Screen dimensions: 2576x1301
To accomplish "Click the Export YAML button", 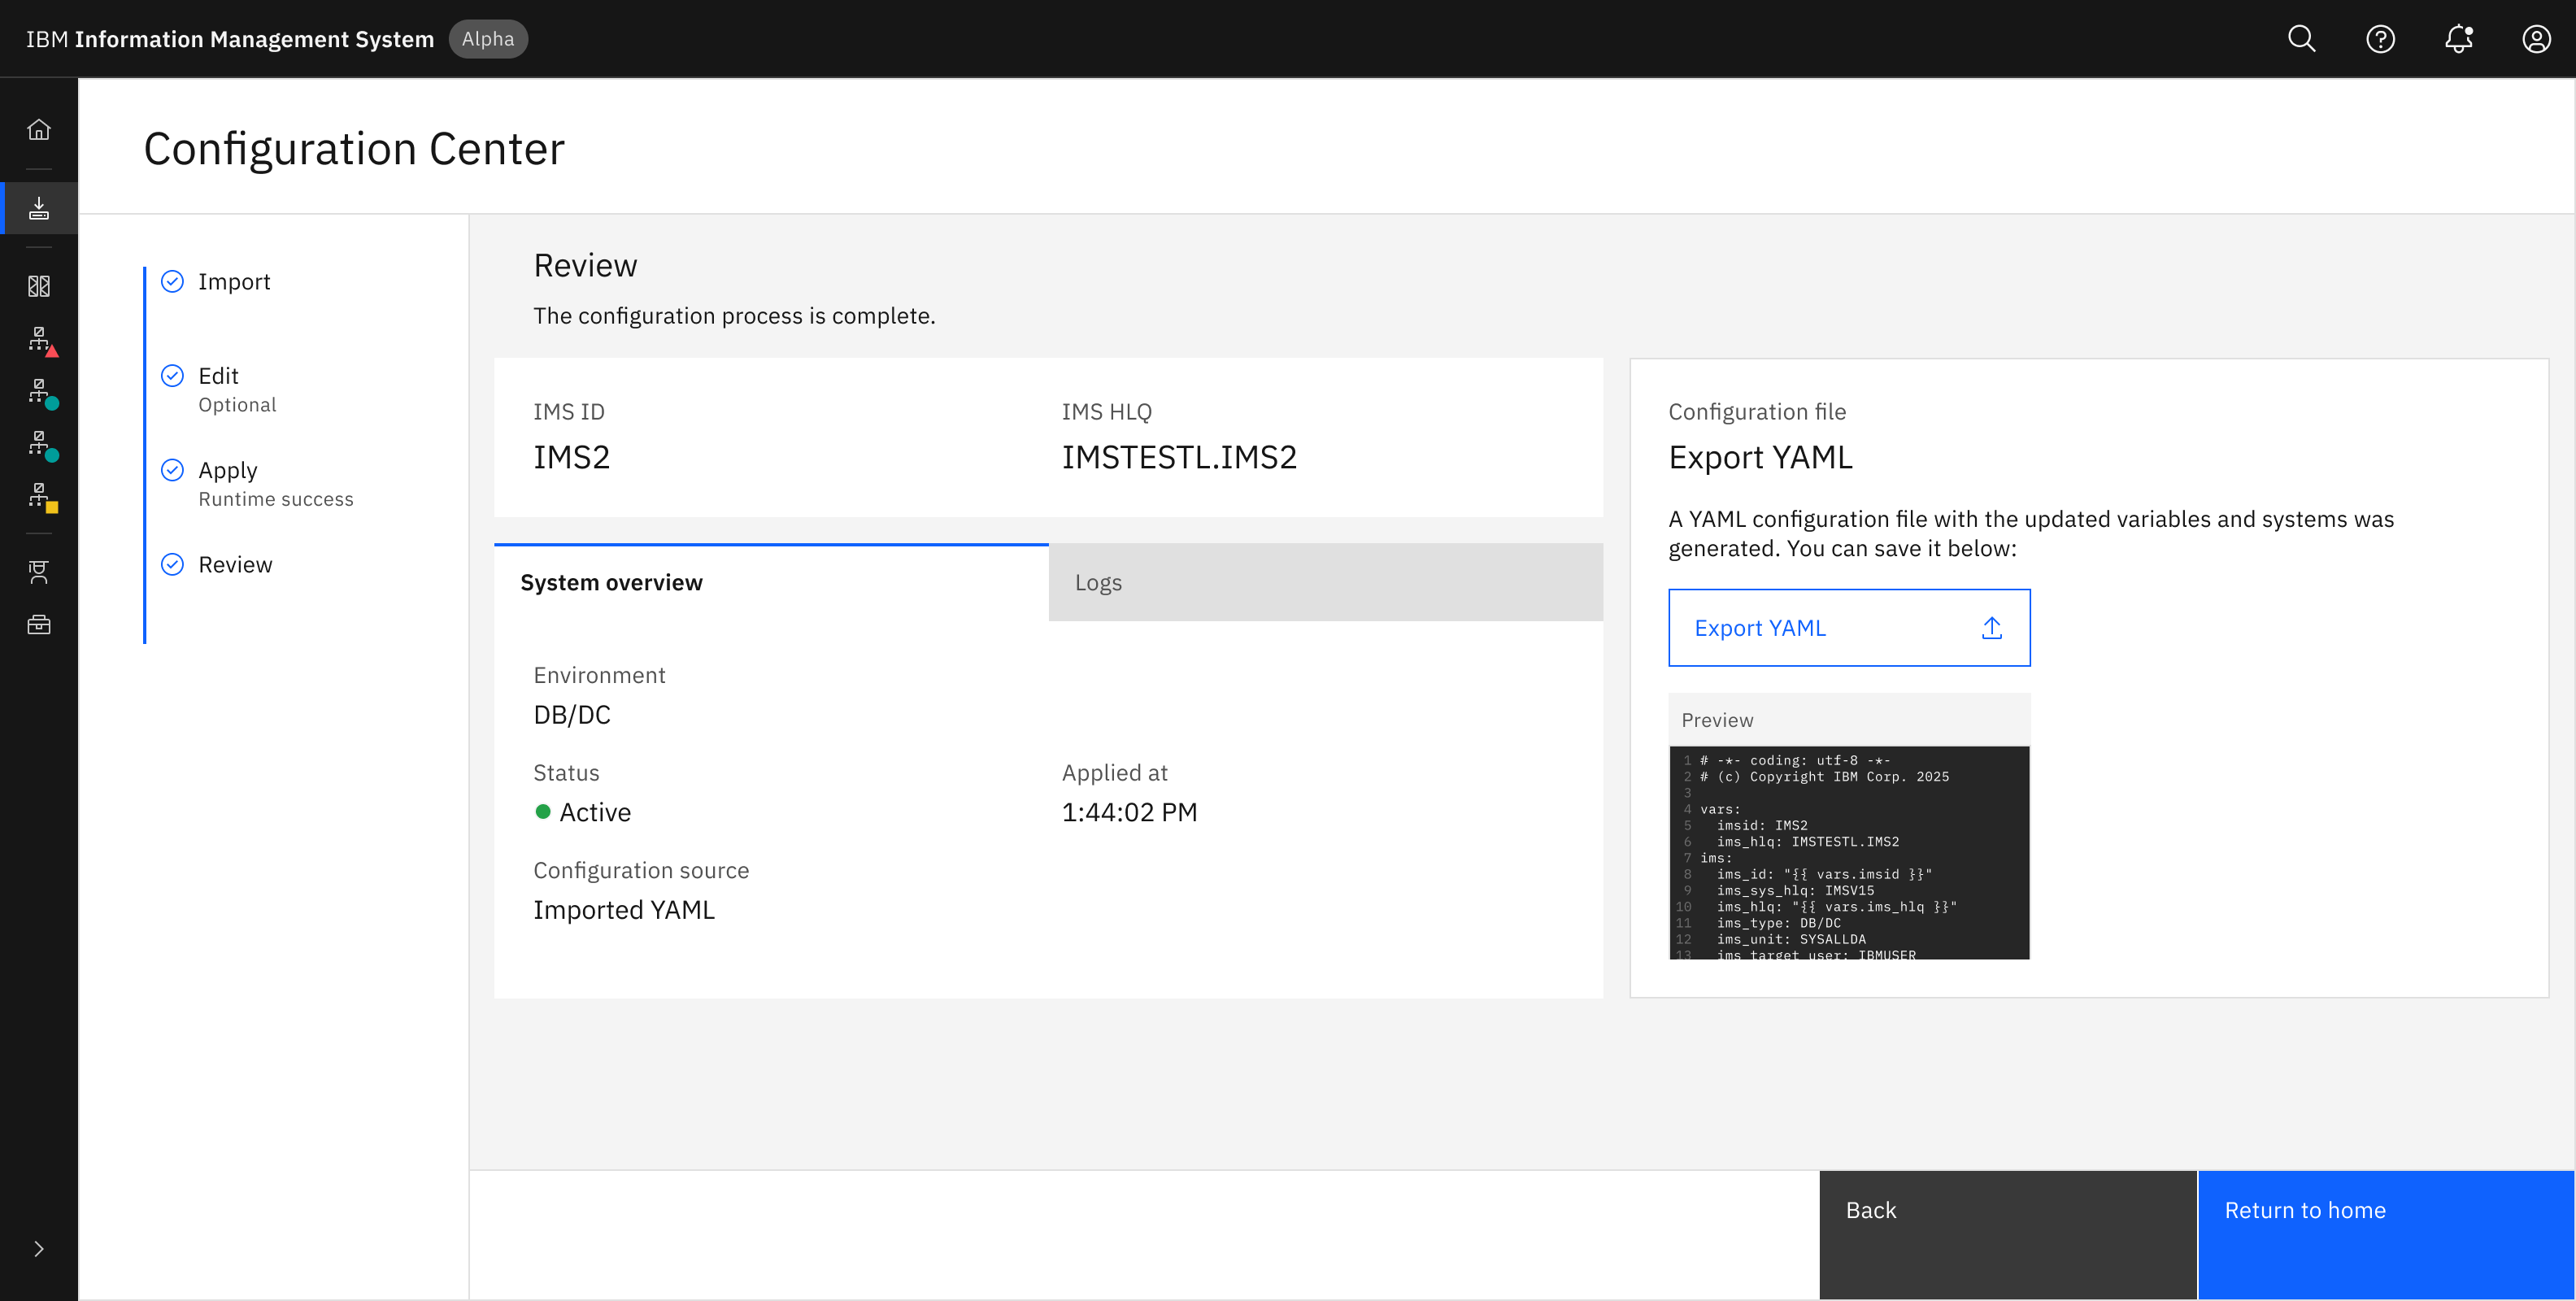I will pos(1849,628).
